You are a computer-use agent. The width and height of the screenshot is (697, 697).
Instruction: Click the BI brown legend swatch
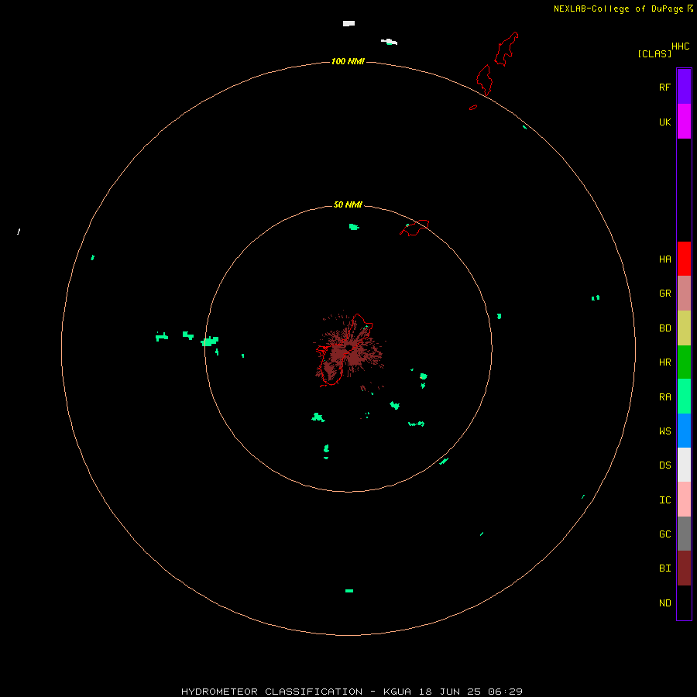coord(684,568)
